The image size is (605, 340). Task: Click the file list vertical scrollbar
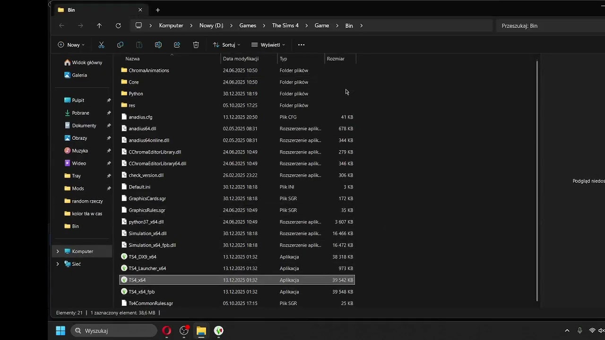(536, 181)
